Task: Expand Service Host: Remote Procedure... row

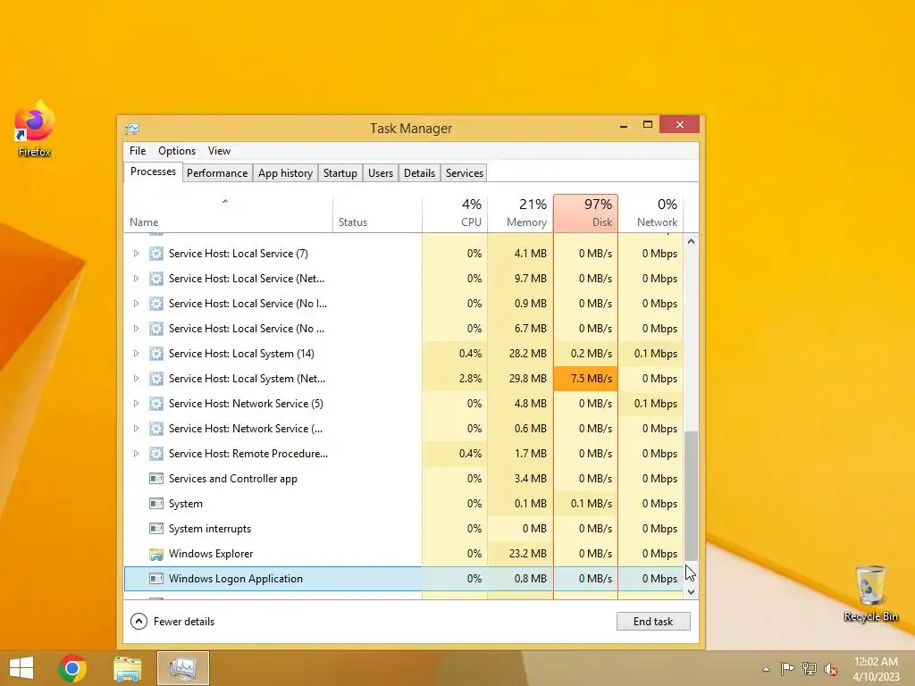Action: tap(136, 453)
